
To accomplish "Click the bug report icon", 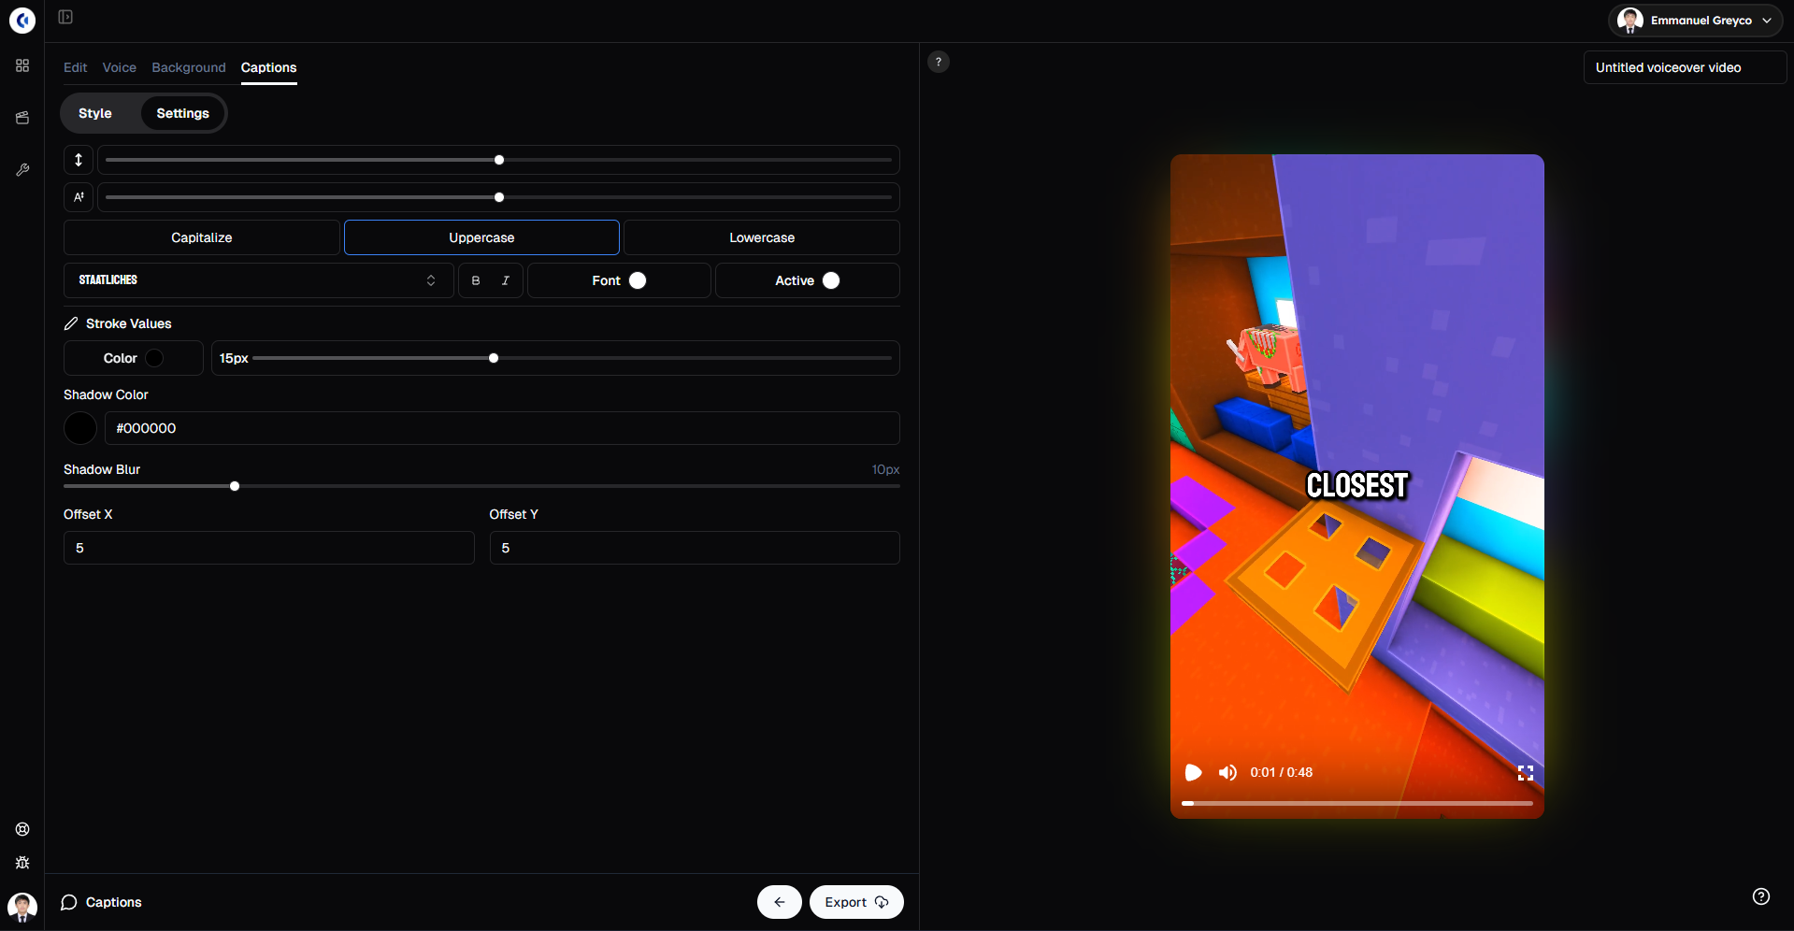I will pos(22,863).
